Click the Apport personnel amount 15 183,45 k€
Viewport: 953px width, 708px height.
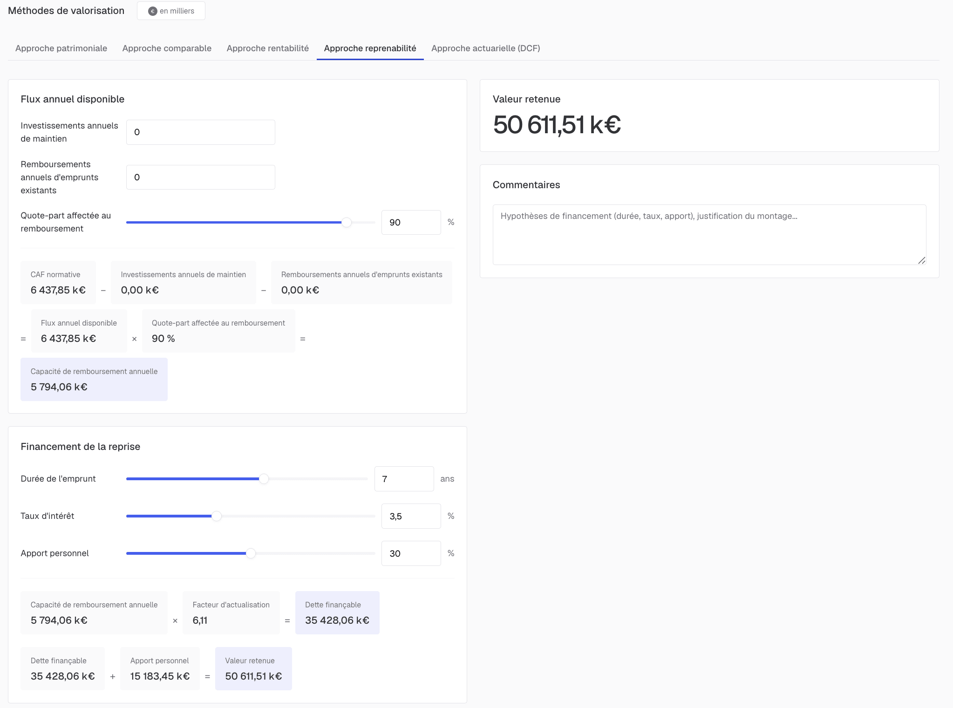[160, 676]
